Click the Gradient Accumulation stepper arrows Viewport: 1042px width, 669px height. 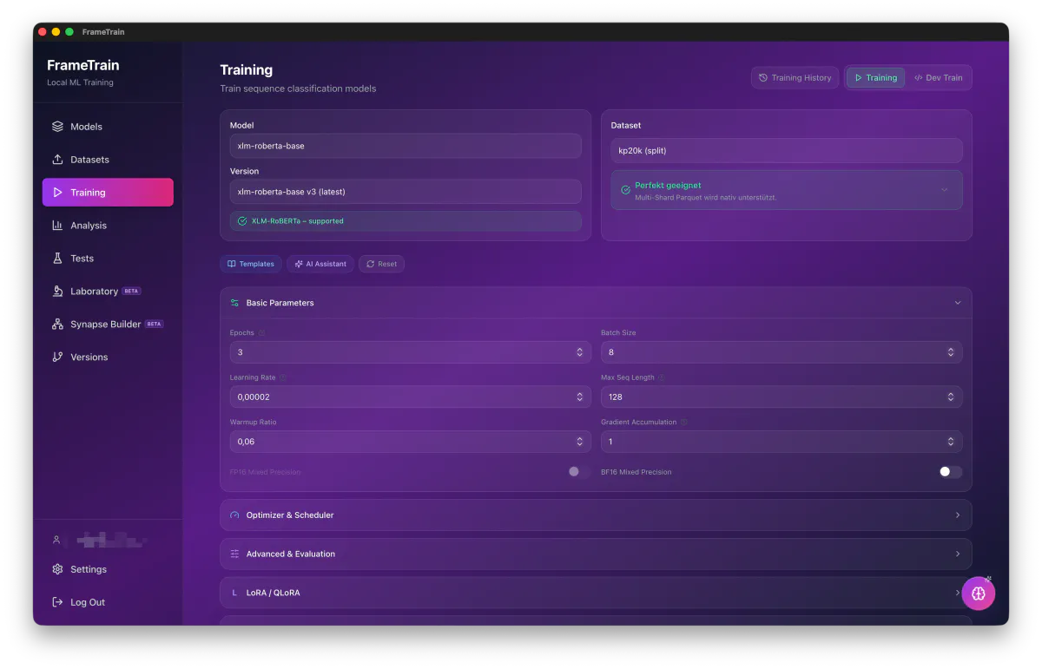[x=951, y=442]
